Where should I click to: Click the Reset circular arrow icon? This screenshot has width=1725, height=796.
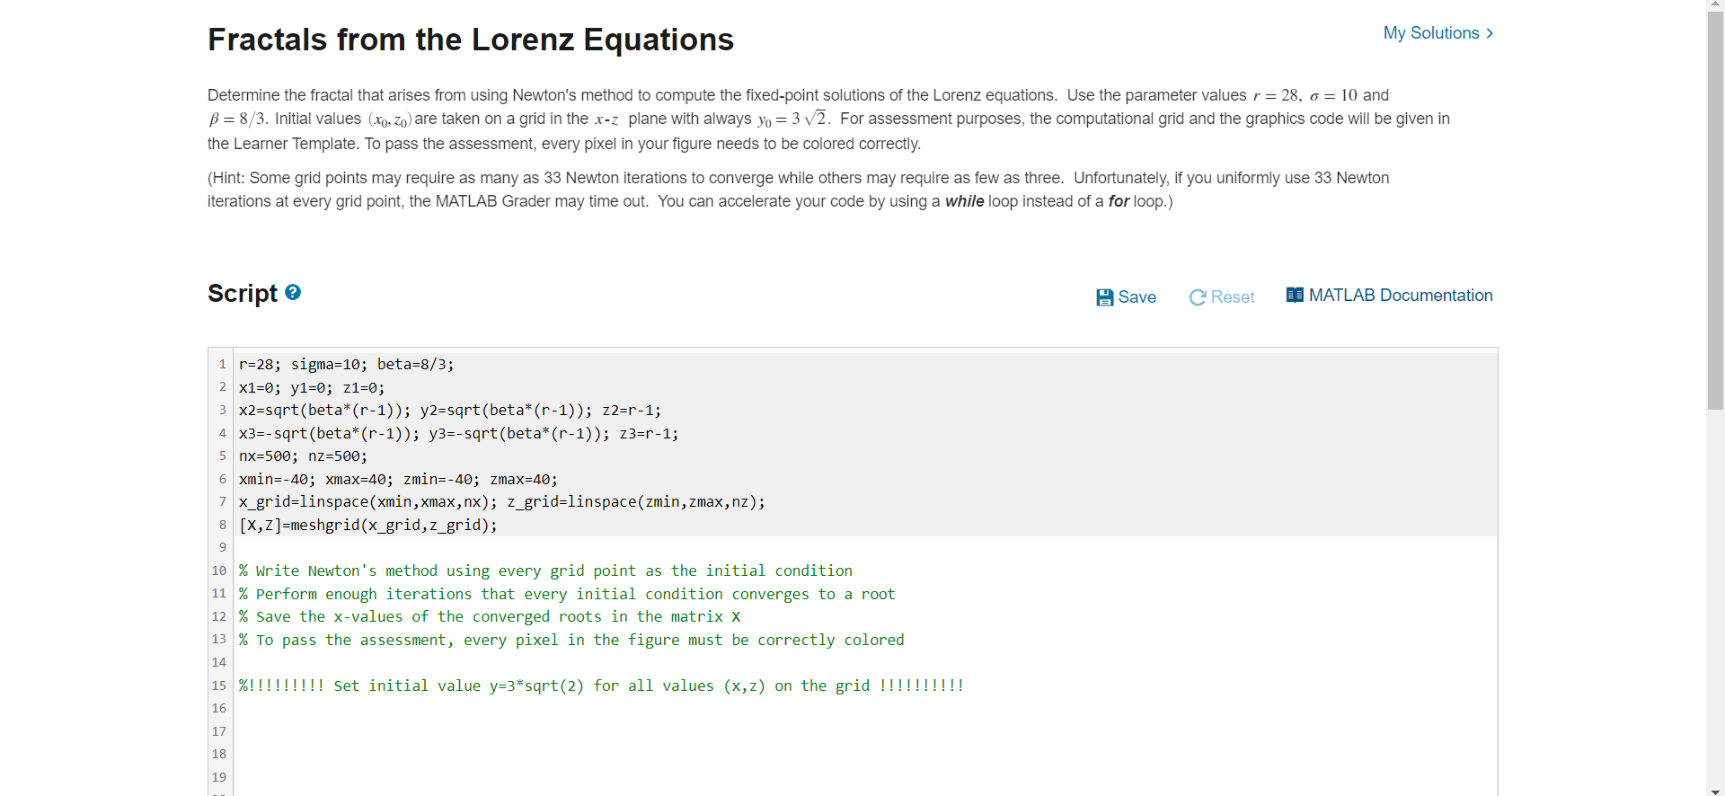point(1198,297)
